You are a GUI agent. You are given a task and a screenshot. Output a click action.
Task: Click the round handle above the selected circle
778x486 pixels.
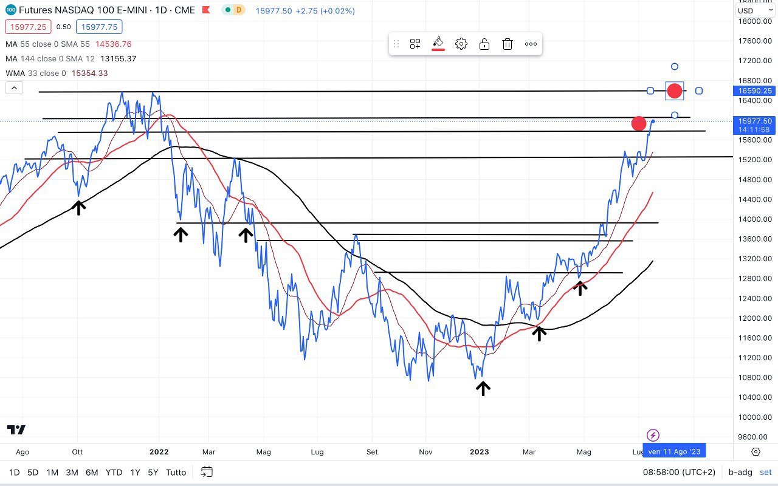[x=675, y=67]
